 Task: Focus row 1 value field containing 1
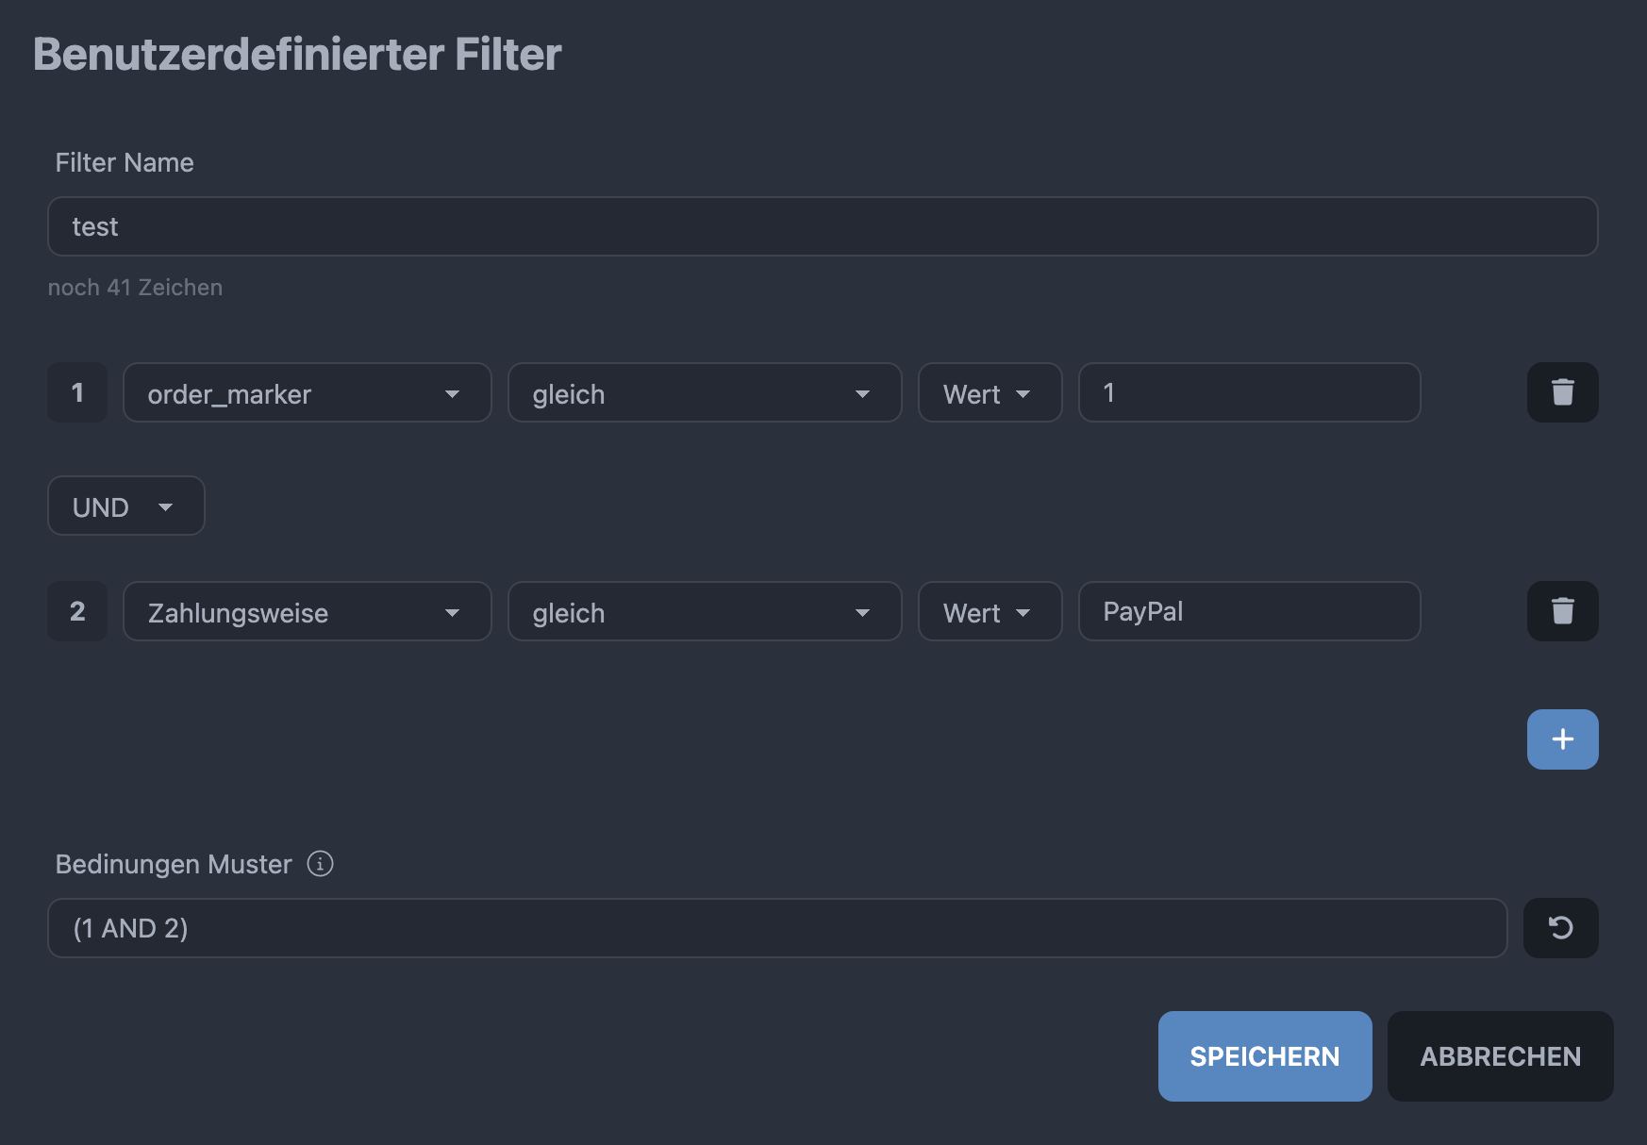(1250, 392)
